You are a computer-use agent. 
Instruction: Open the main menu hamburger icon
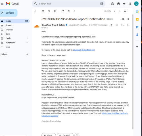pyautogui.click(x=2, y=4)
